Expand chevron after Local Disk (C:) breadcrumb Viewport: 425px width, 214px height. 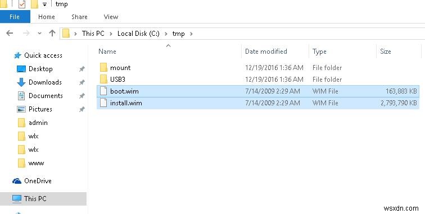166,34
